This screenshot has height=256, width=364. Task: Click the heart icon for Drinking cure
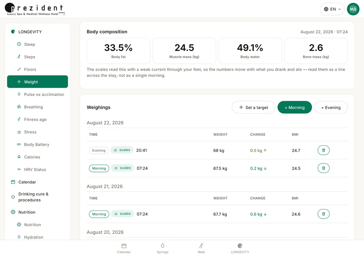tap(13, 197)
